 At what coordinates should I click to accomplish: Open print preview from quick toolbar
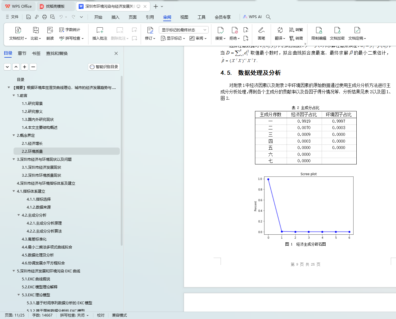click(x=53, y=17)
